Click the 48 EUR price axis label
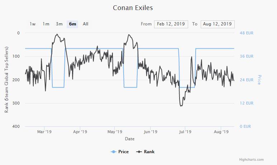277x165 pixels. tap(246, 33)
